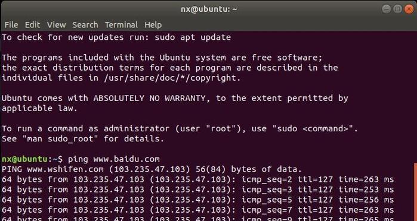Click the time=253 ms value
Screen dimensions: 417x221
(x=366, y=190)
